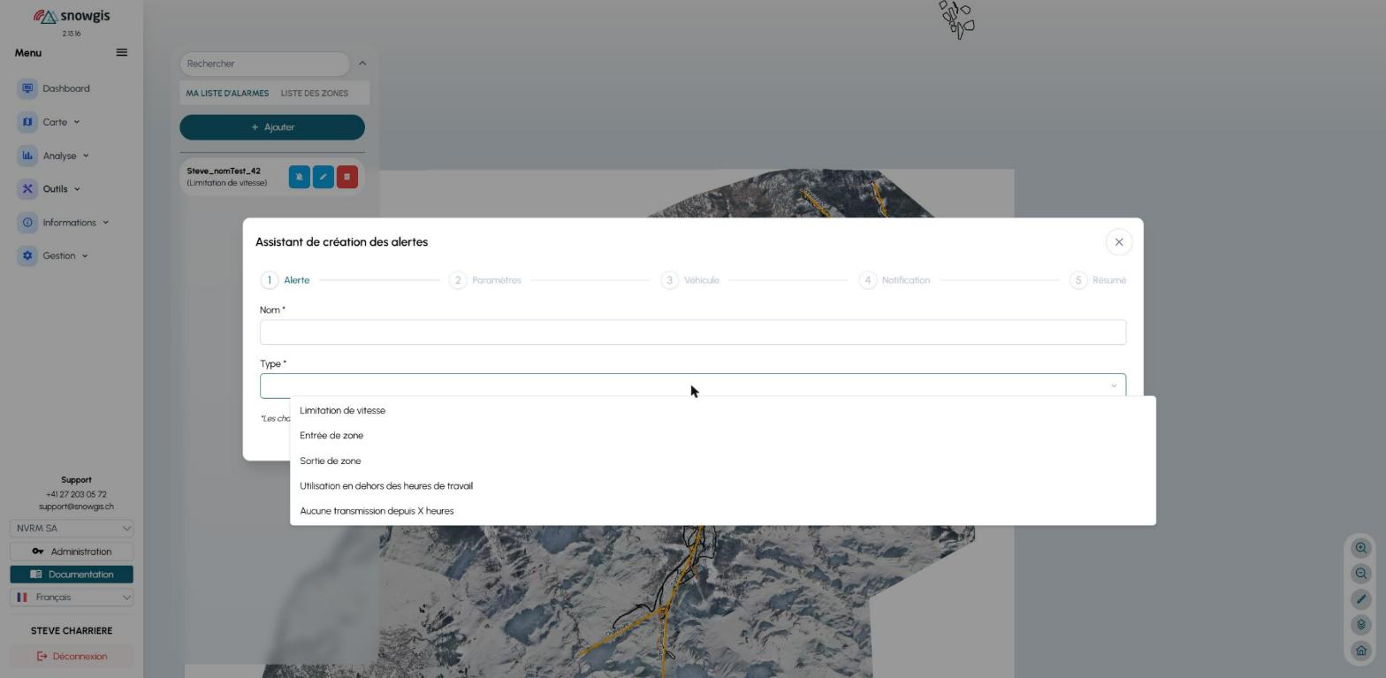
Task: Click the Carte map icon
Action: point(27,122)
